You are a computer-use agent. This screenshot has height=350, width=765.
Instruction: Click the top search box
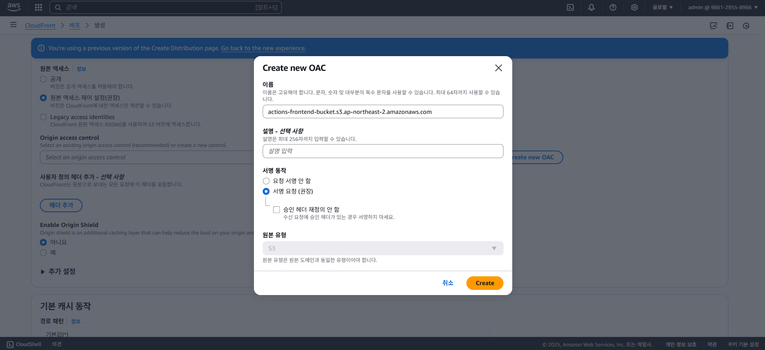[x=165, y=7]
